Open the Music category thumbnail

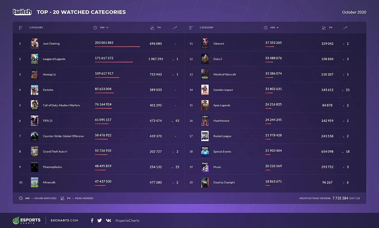coord(205,167)
